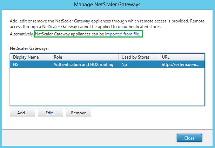Viewport: 215px width, 148px height.
Task: Click the Used by Stores column header
Action: 135,57
